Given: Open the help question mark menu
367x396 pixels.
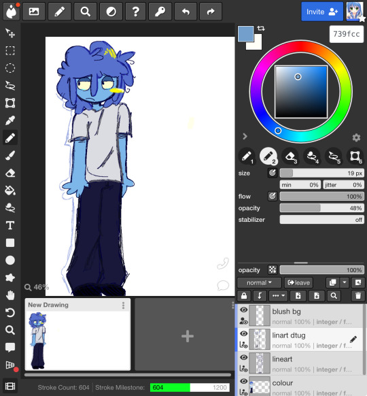Looking at the screenshot, I should pyautogui.click(x=135, y=12).
